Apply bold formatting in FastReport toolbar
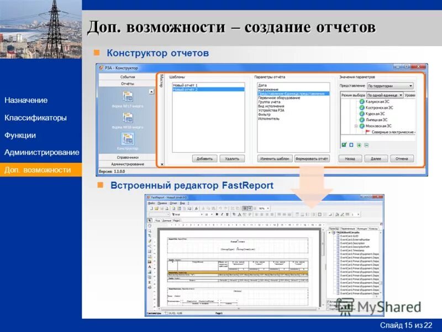 tap(217, 214)
